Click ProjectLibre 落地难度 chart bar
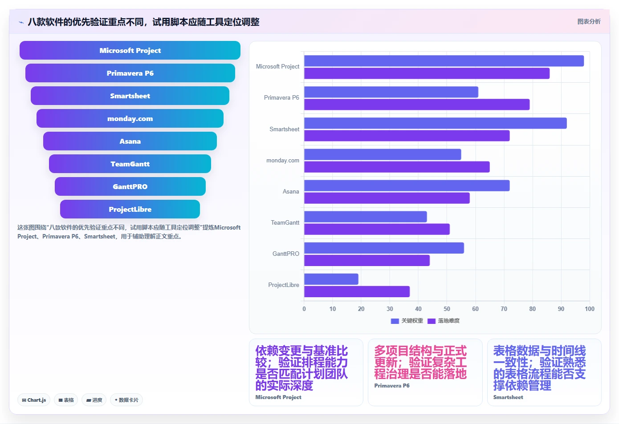Image resolution: width=619 pixels, height=424 pixels. pyautogui.click(x=357, y=291)
